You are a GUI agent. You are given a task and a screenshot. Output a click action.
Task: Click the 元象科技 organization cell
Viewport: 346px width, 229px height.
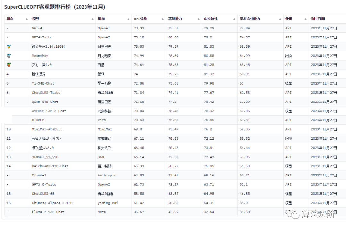(114, 111)
